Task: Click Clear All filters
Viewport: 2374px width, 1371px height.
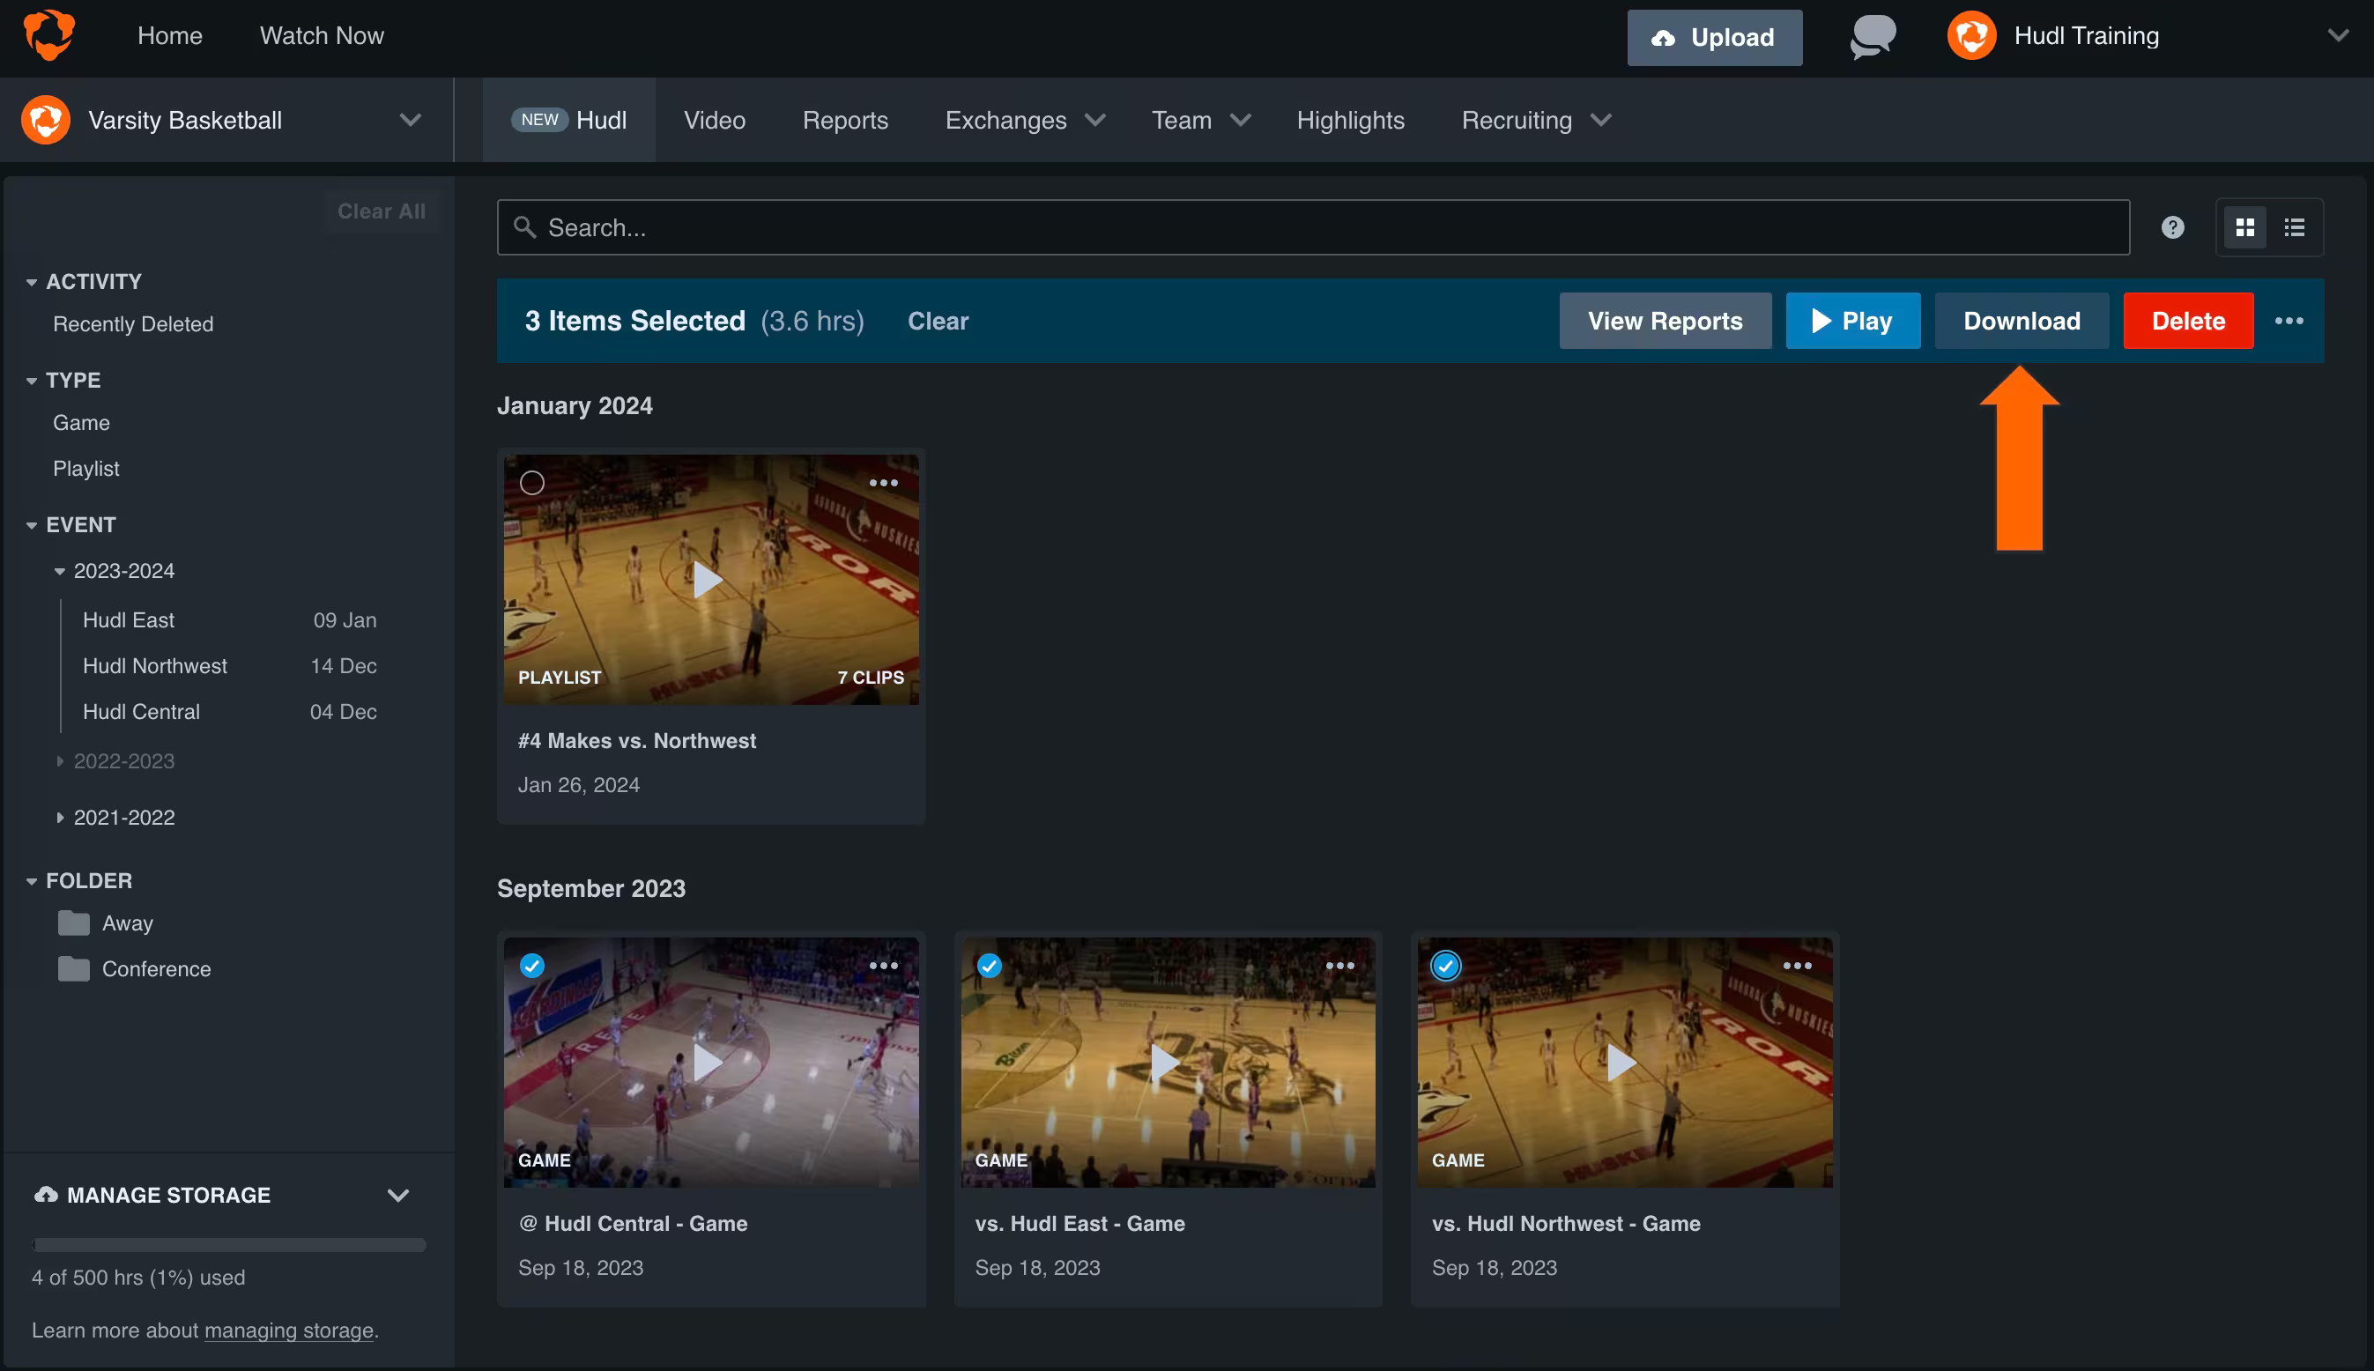Action: point(382,211)
